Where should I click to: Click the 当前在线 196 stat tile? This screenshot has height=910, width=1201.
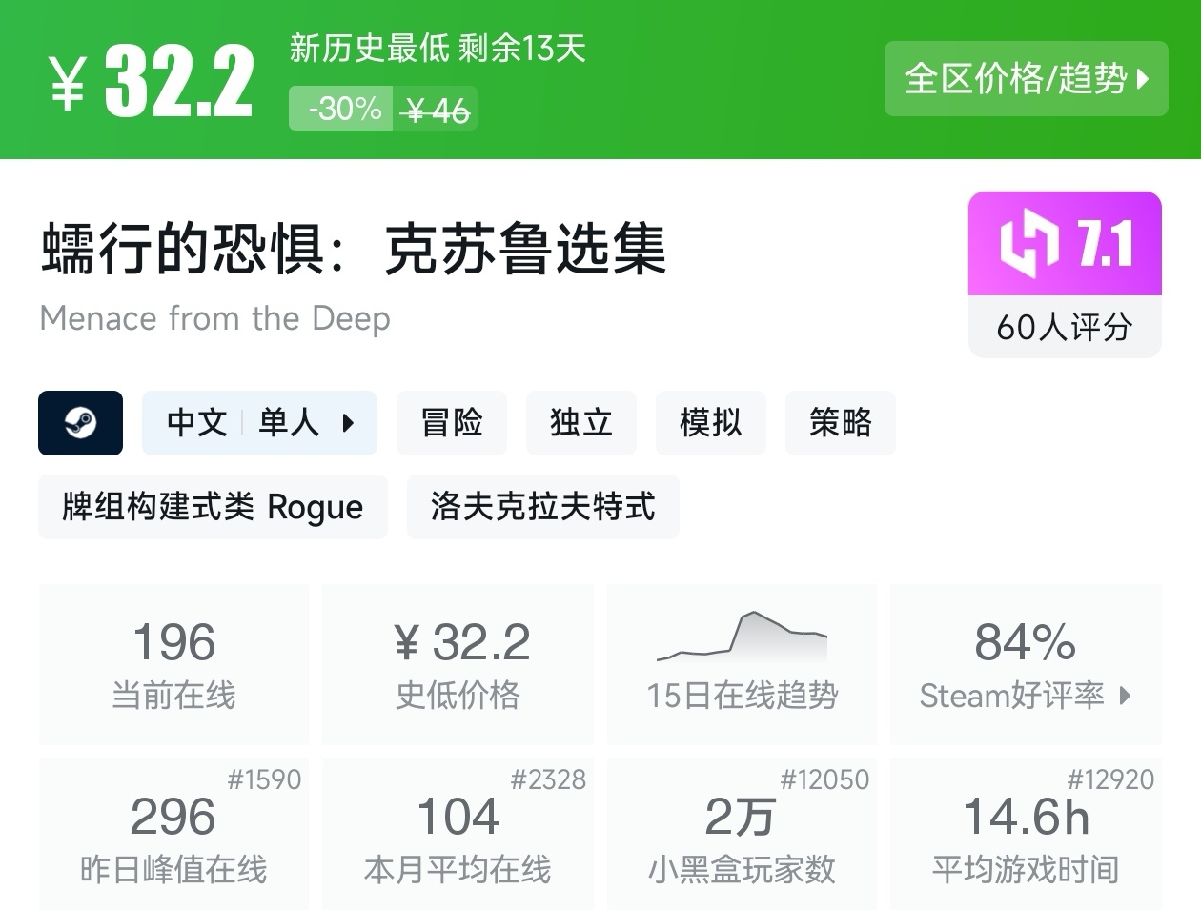click(x=173, y=664)
